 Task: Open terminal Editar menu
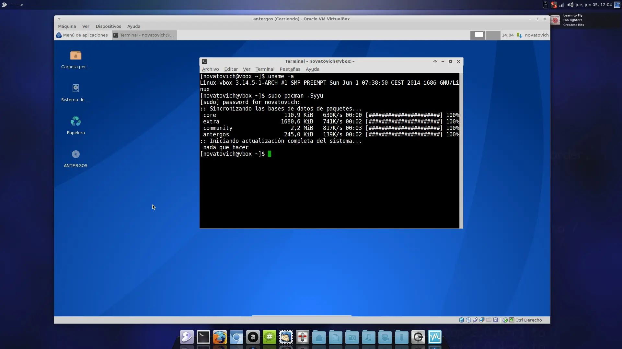click(231, 69)
